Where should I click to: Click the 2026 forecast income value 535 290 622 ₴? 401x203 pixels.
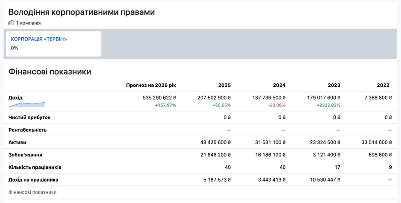(x=159, y=97)
